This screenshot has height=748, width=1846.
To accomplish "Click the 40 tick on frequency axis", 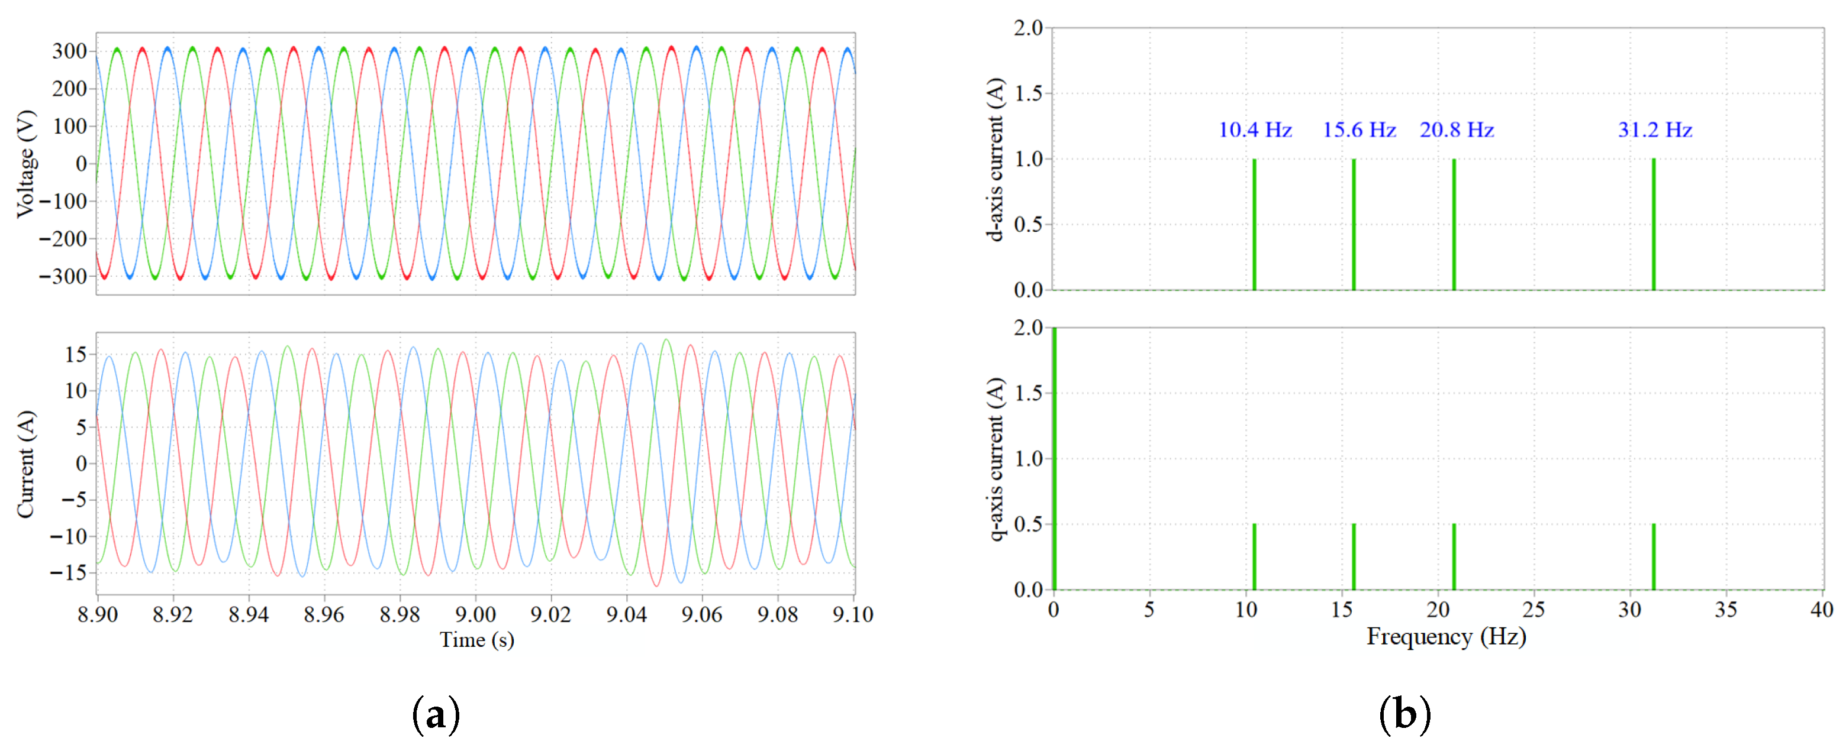I will point(1821,610).
